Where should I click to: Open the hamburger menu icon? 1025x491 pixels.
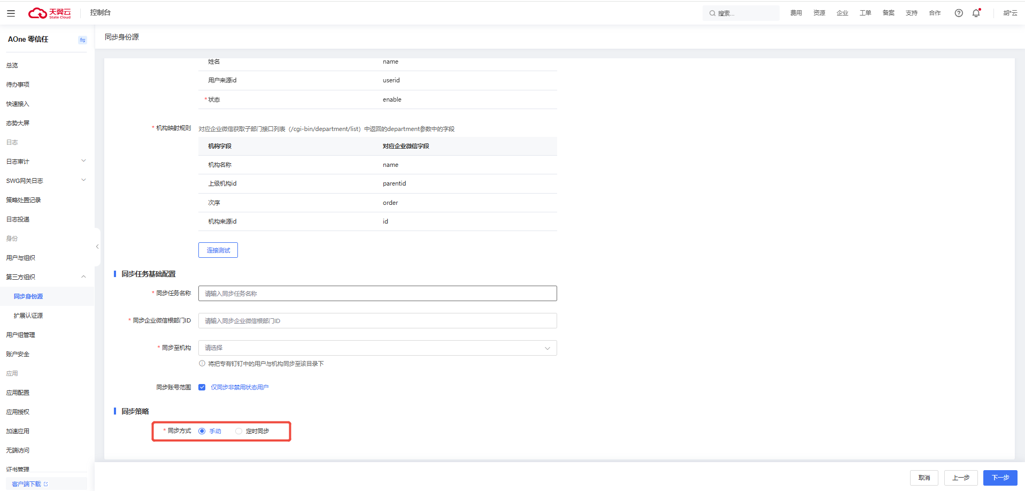tap(11, 13)
